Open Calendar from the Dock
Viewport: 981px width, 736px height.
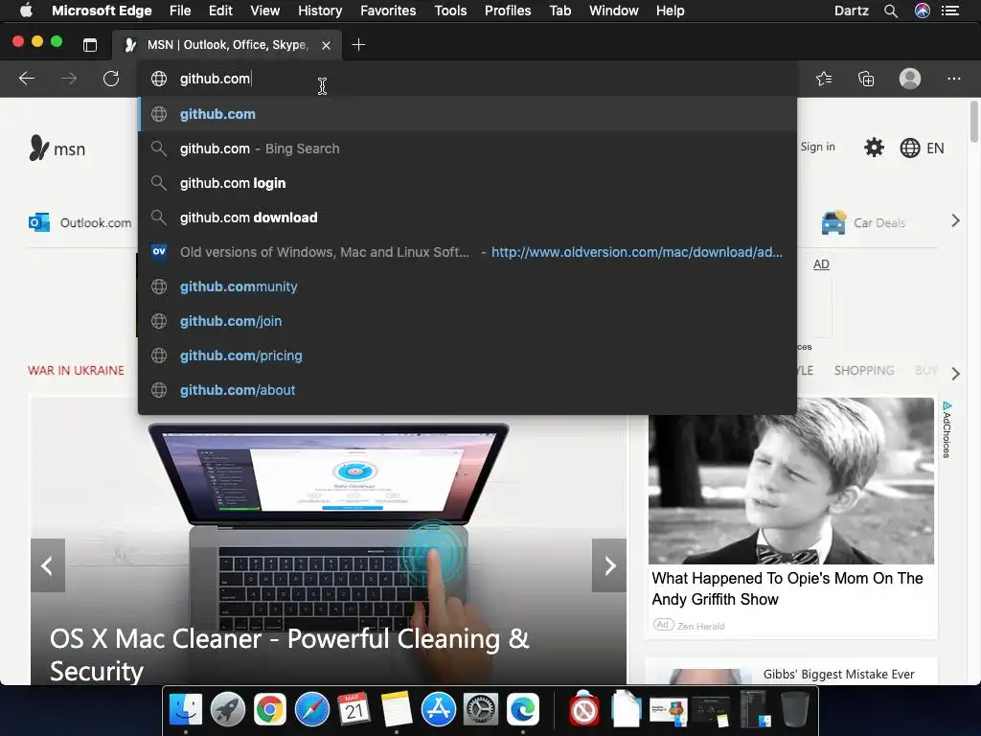(x=354, y=710)
